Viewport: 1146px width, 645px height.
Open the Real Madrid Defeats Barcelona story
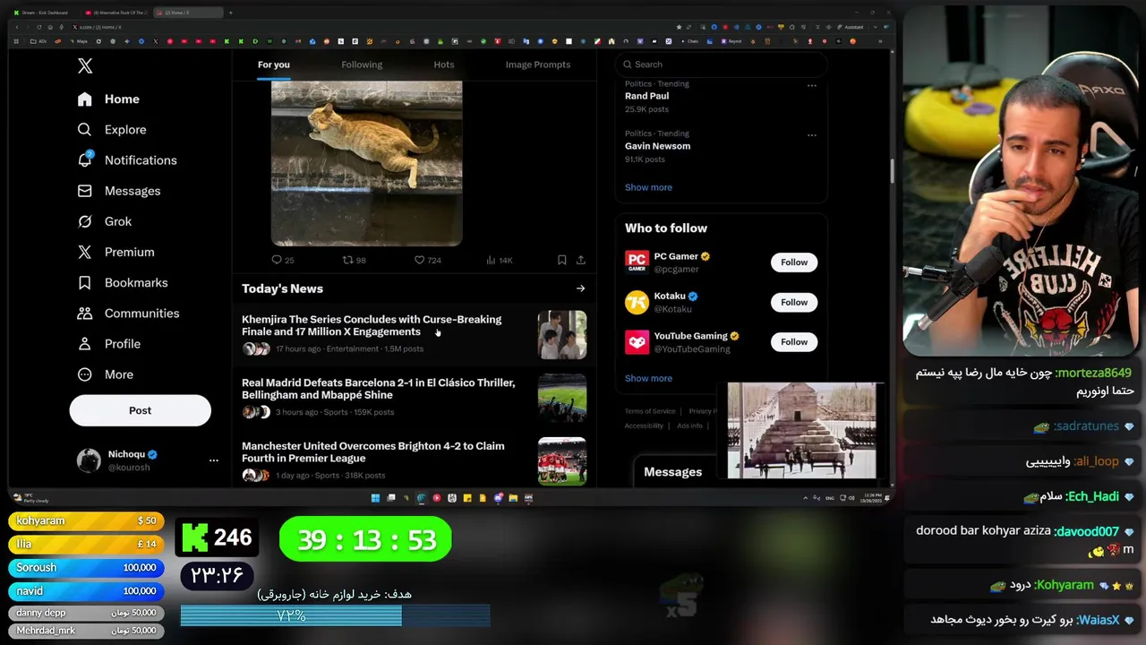415,398
